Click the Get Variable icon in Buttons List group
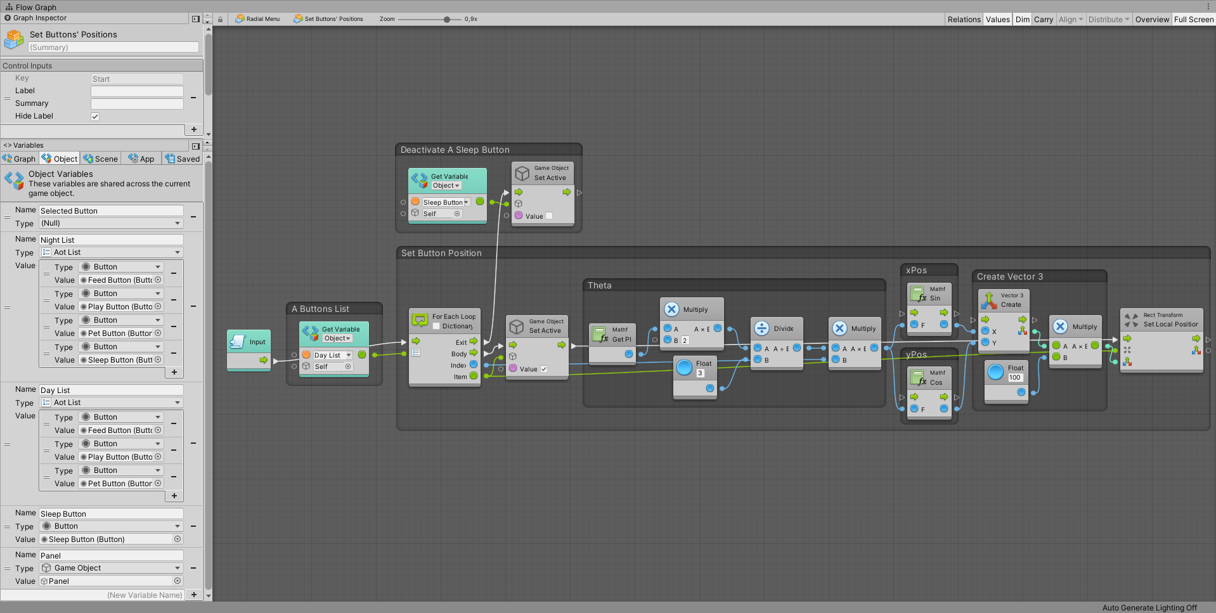The image size is (1216, 613). pos(311,333)
